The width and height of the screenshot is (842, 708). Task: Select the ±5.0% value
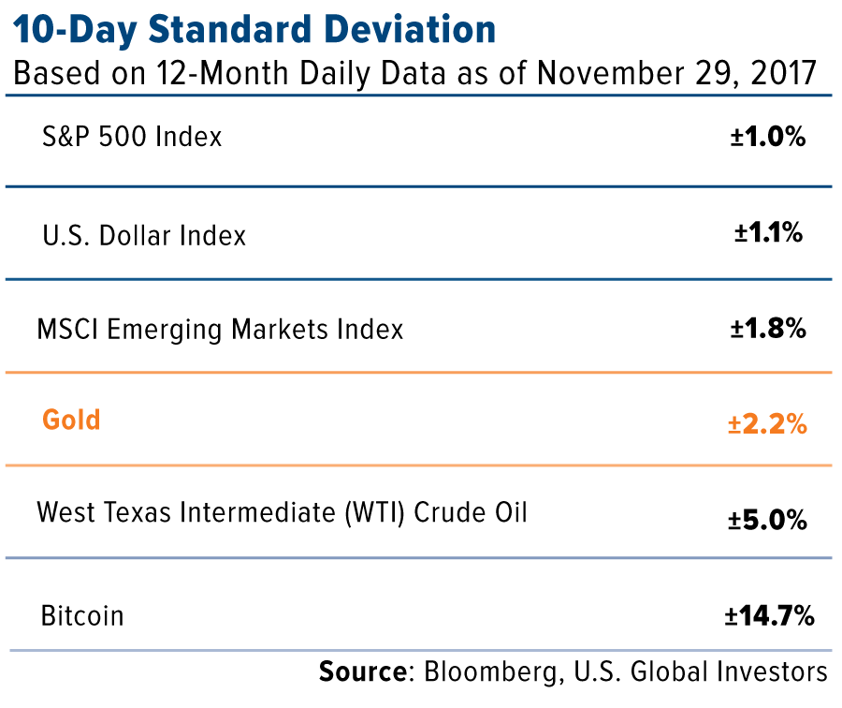[x=768, y=520]
